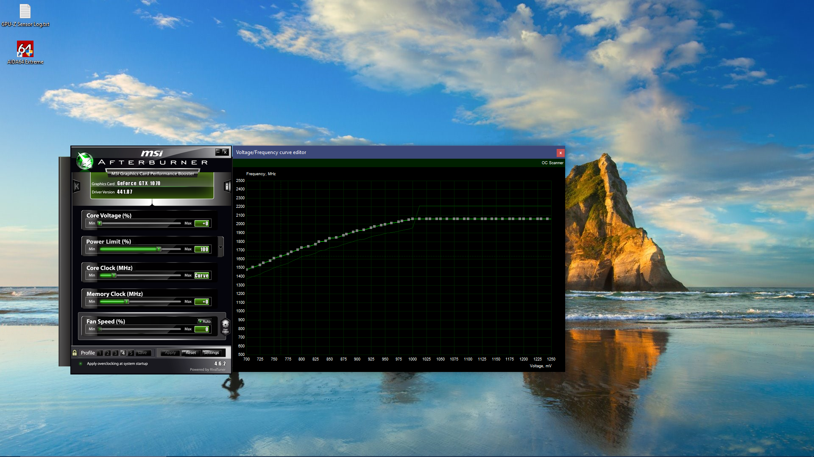Image resolution: width=814 pixels, height=457 pixels.
Task: Open the Afterburner Settings button
Action: click(211, 352)
